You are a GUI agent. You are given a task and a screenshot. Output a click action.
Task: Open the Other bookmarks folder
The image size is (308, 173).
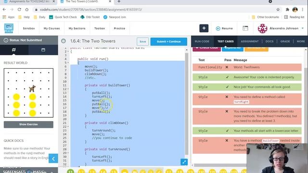click(265, 17)
